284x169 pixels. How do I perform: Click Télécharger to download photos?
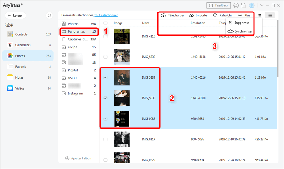(x=172, y=16)
